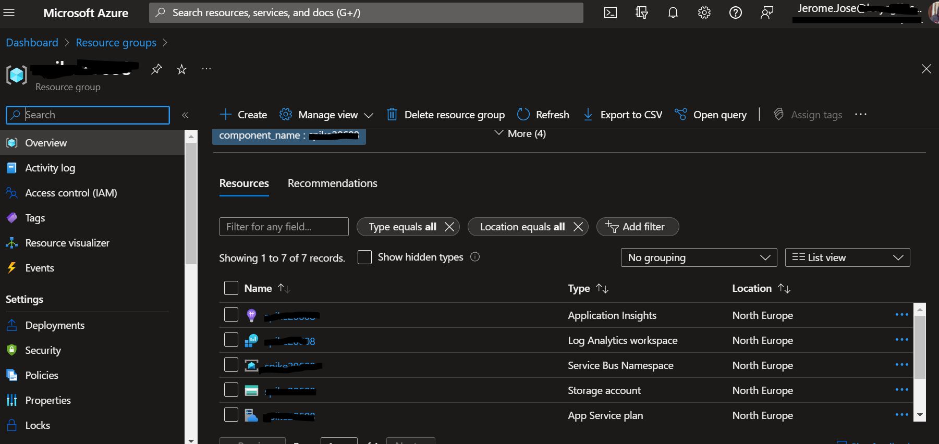Check the Application Insights row checkbox
Image resolution: width=939 pixels, height=444 pixels.
(x=231, y=315)
